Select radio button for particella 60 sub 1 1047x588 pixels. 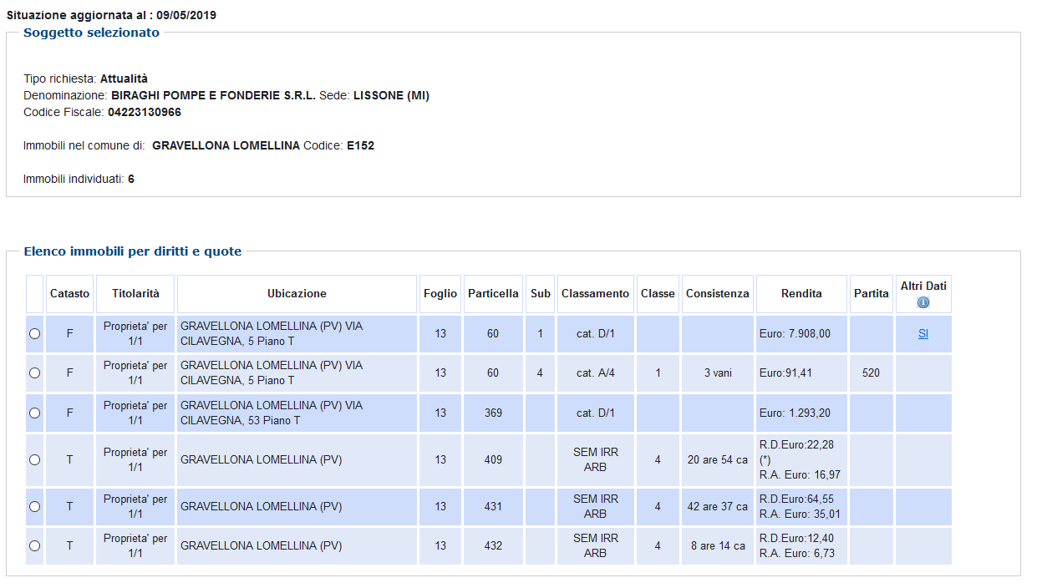tap(34, 333)
